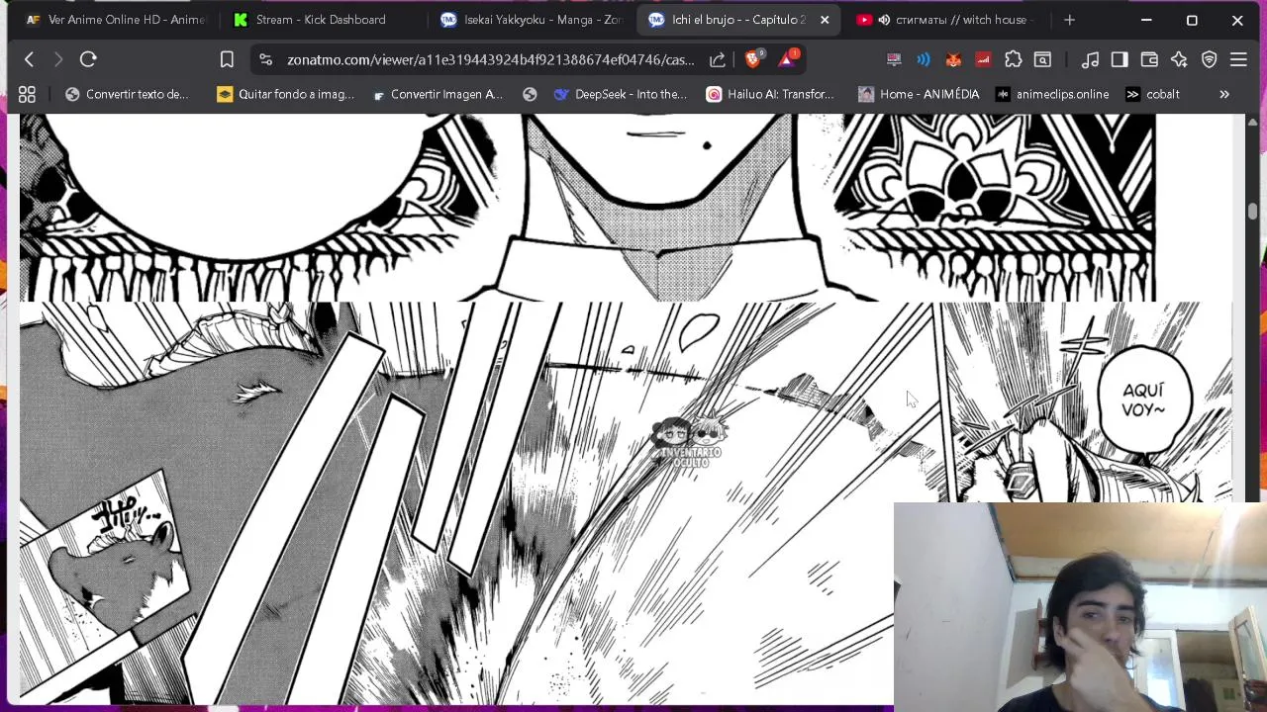Viewport: 1267px width, 712px height.
Task: Reload the current page
Action: tap(88, 59)
